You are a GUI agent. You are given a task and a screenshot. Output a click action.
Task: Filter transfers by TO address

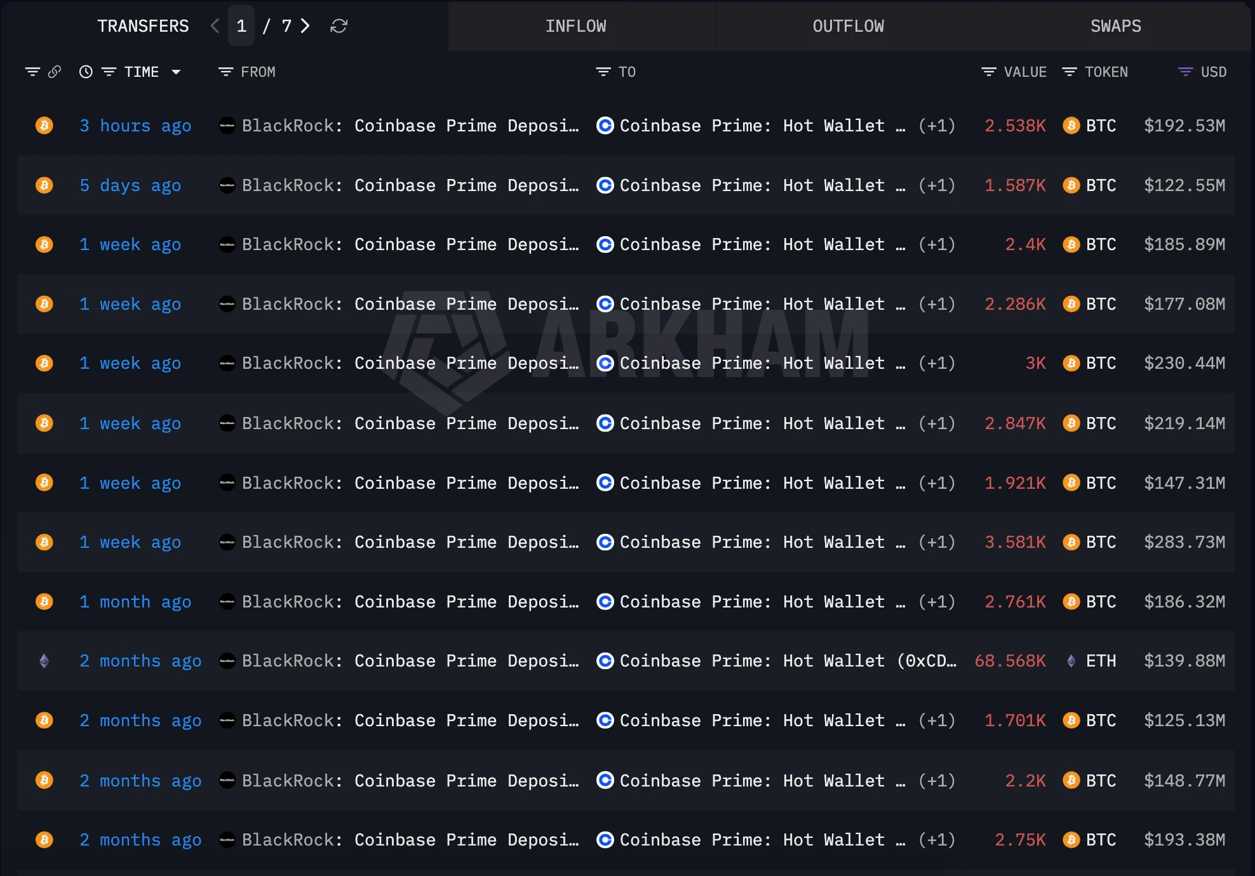tap(603, 72)
